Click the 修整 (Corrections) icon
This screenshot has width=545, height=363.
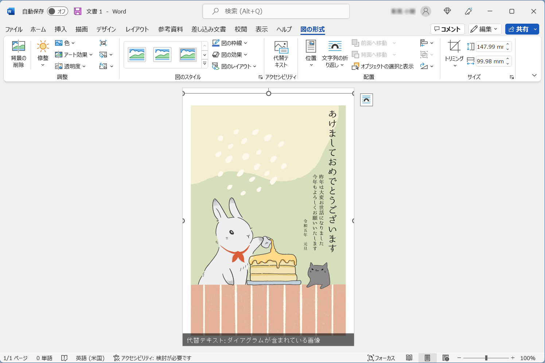tap(43, 46)
